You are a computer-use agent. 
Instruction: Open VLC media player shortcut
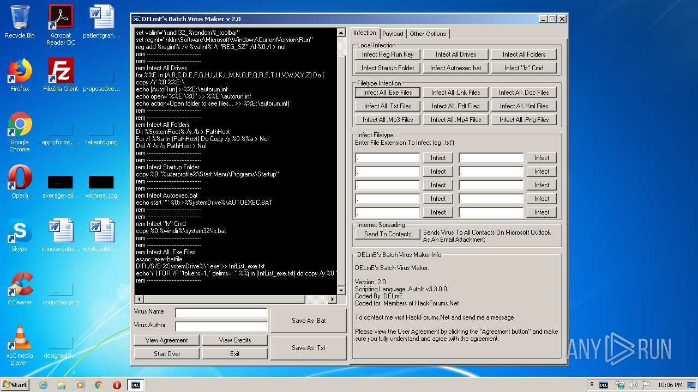tap(20, 345)
